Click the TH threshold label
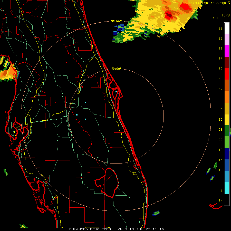The height and width of the screenshot is (231, 231). (220, 200)
